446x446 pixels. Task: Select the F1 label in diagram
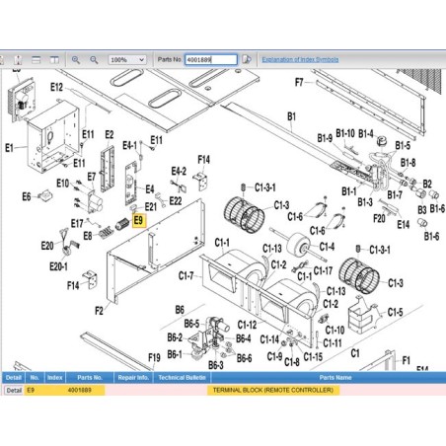[x=407, y=361]
